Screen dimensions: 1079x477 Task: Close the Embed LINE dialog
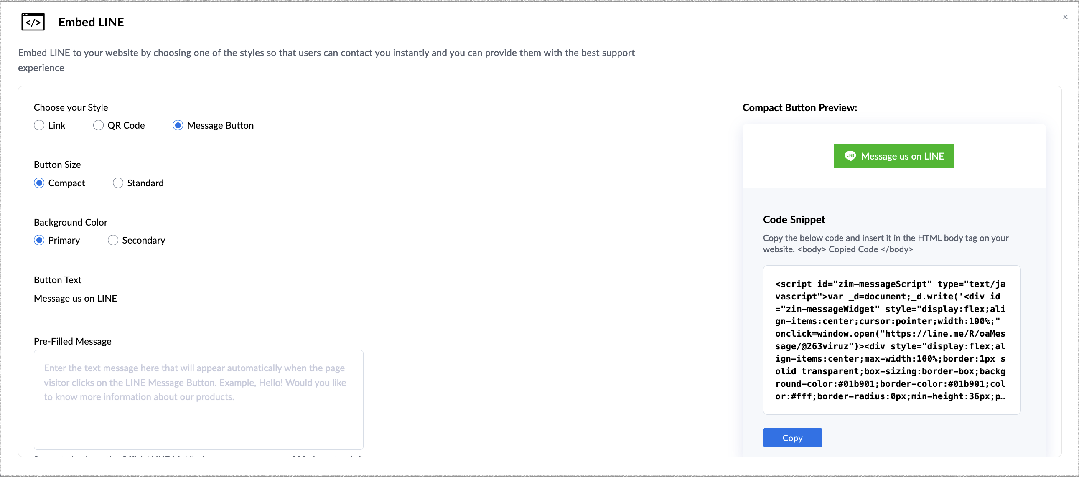(1065, 17)
